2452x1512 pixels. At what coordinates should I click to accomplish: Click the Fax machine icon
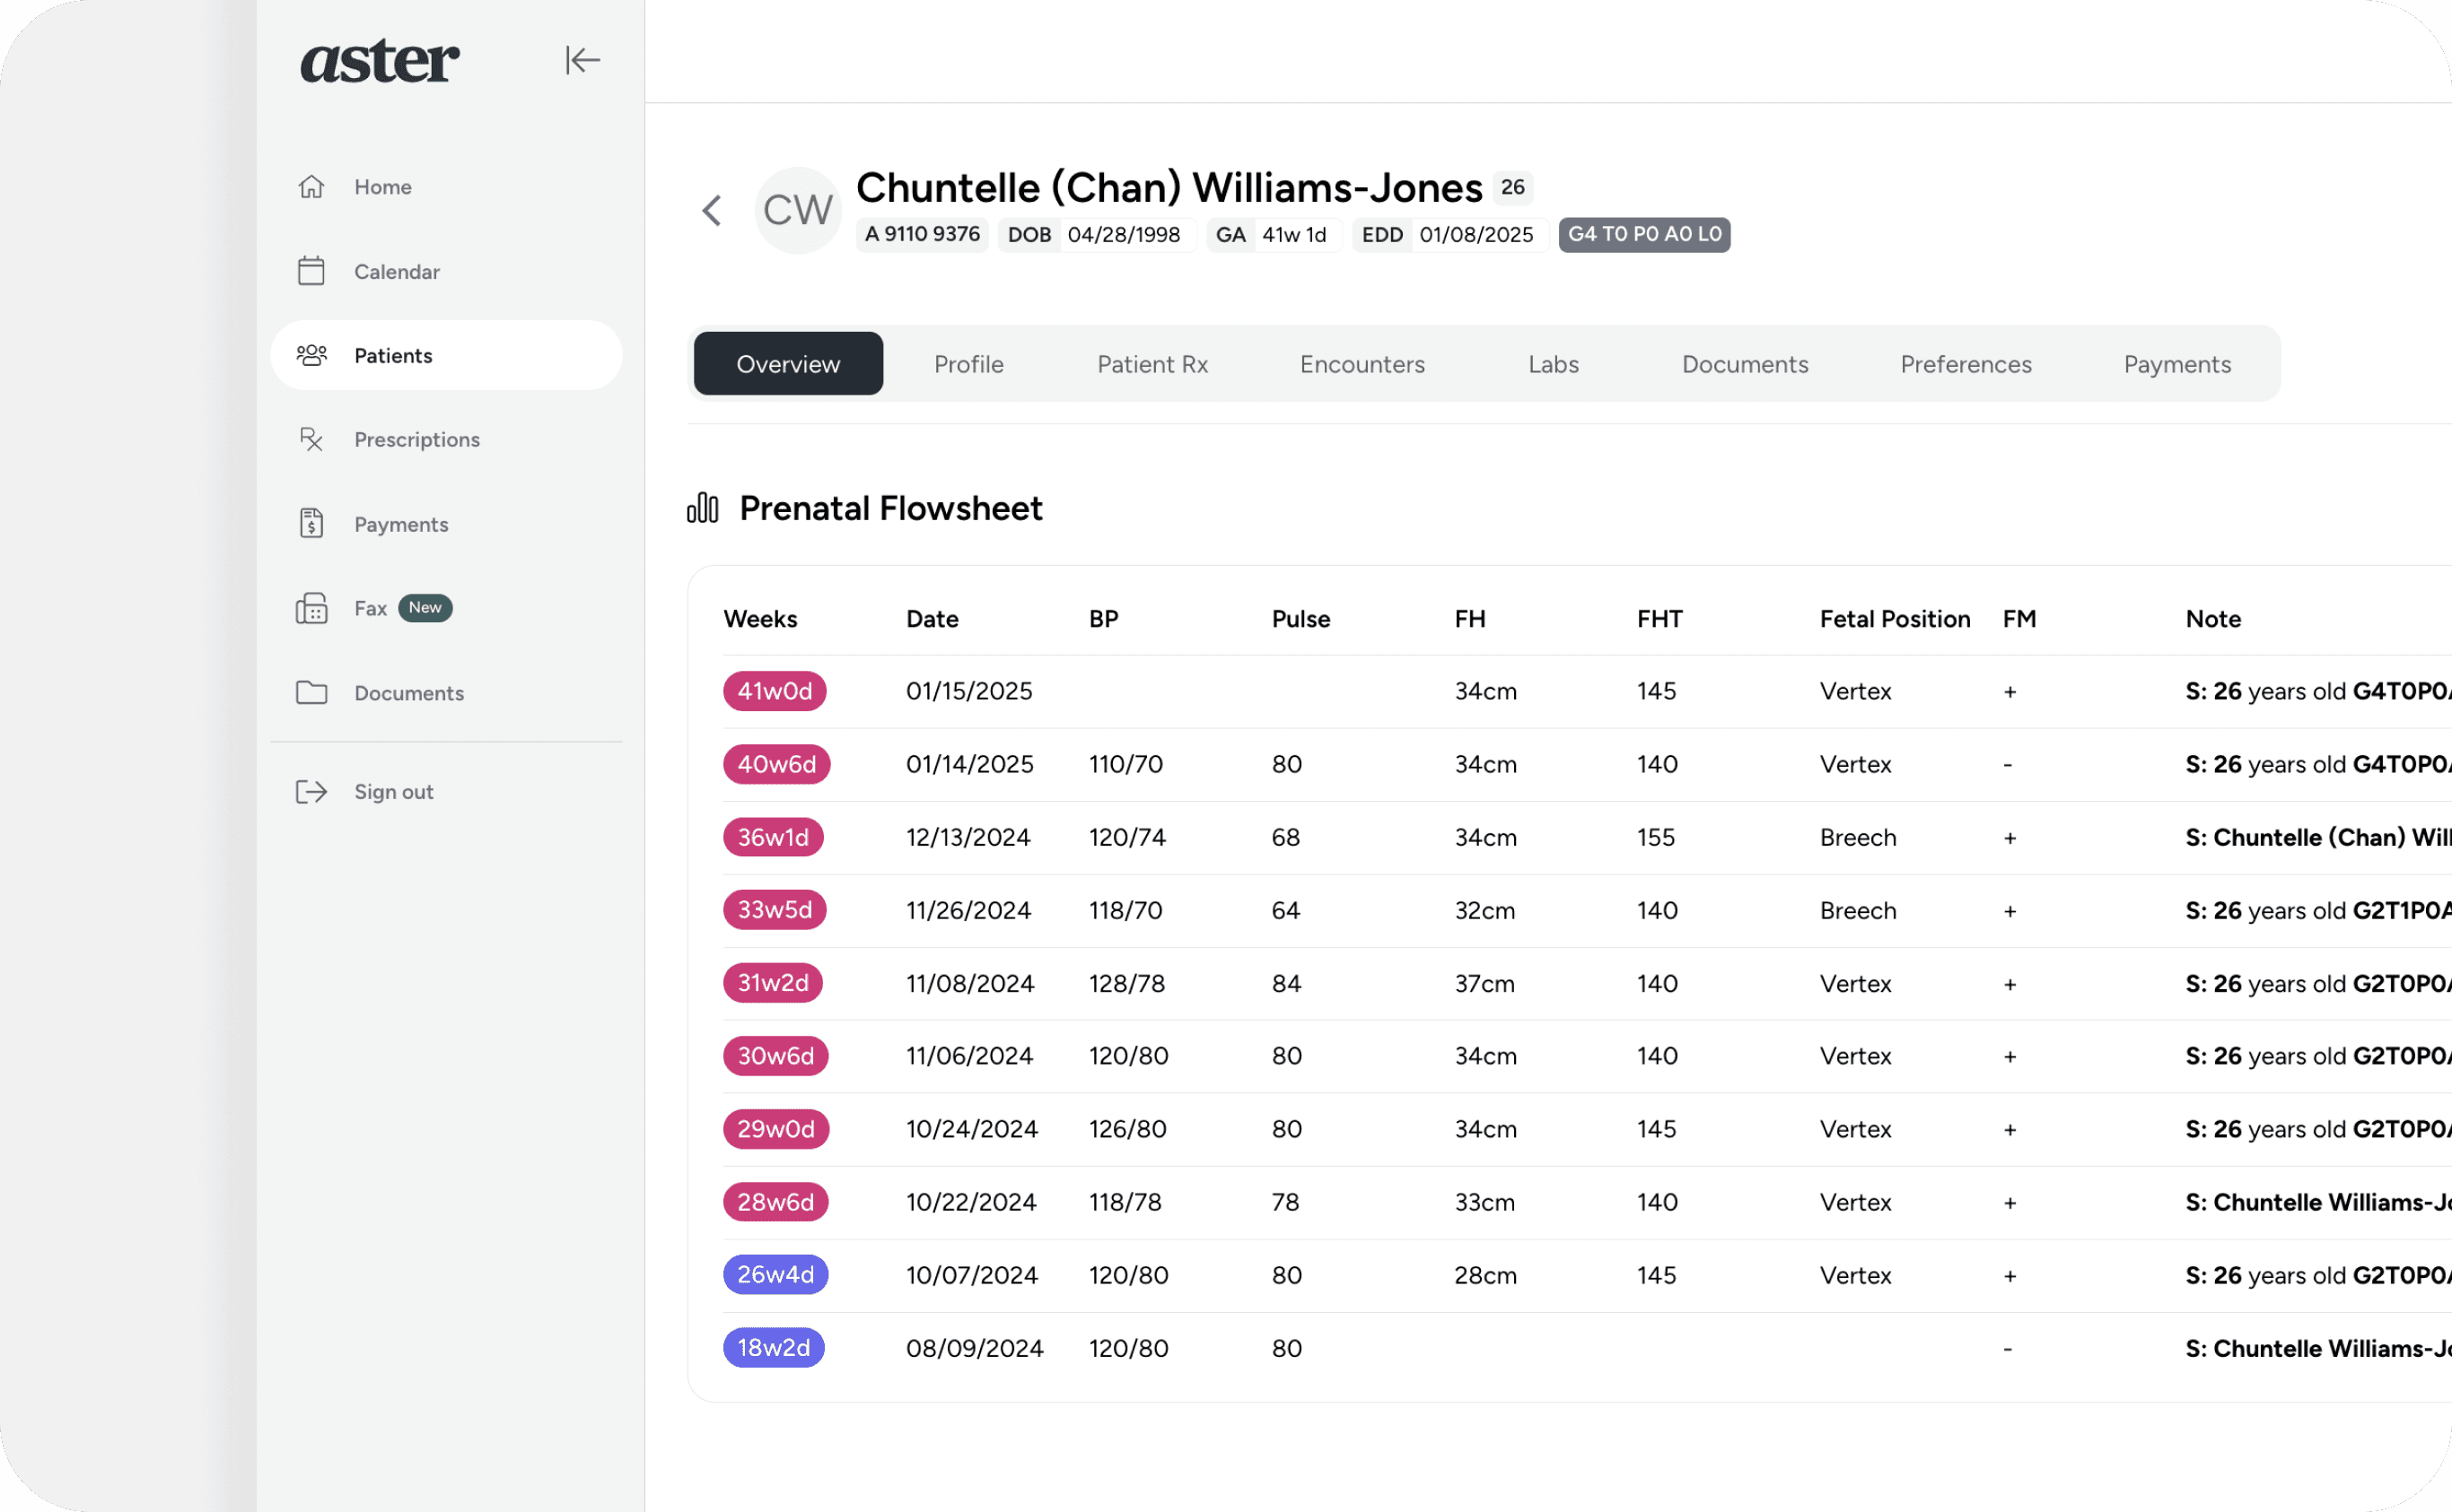311,608
